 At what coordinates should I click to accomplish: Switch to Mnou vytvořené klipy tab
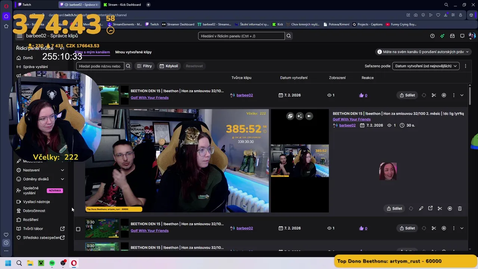pos(133,52)
